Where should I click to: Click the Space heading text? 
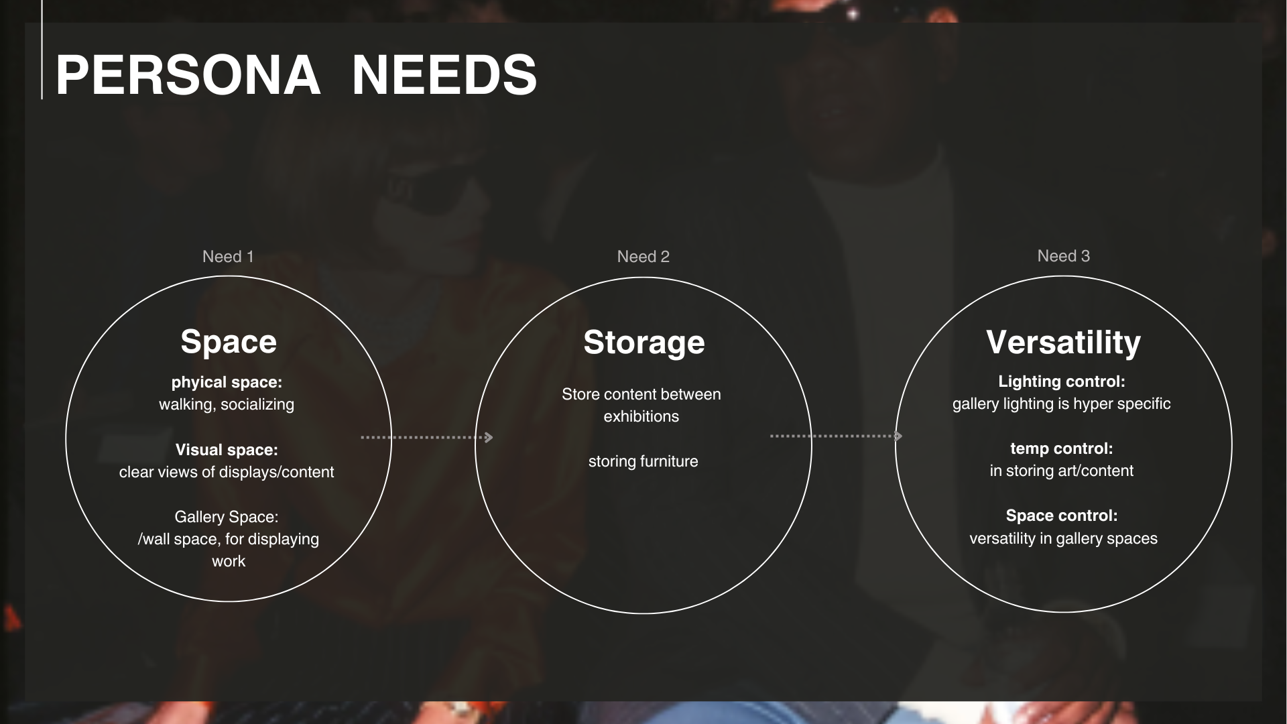coord(229,342)
